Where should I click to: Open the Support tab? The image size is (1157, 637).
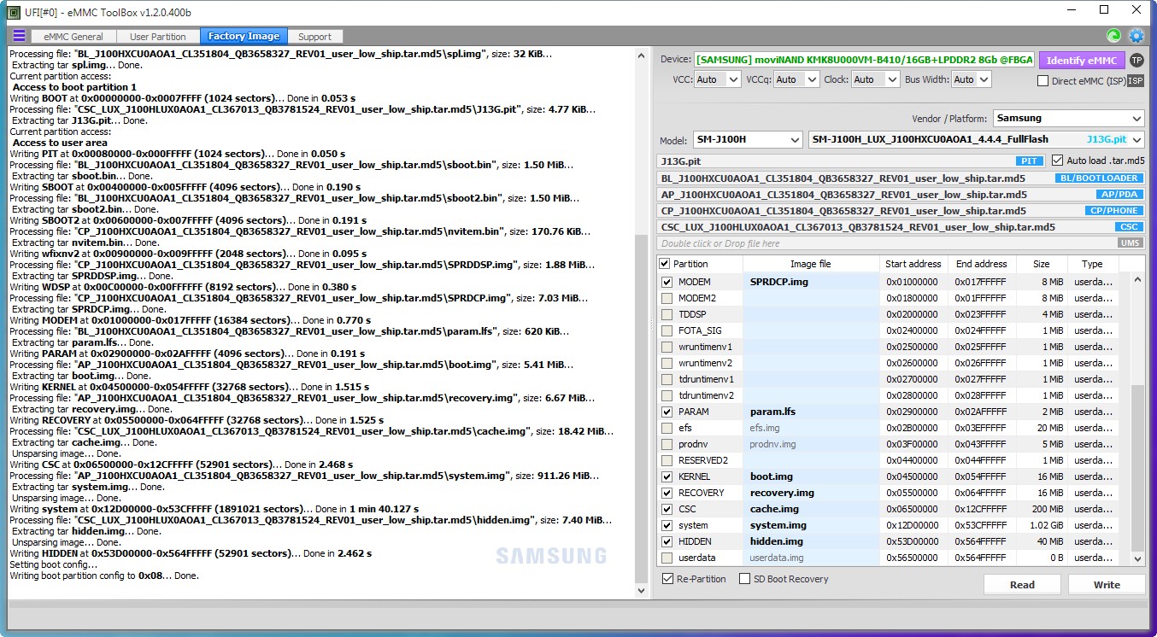click(x=314, y=36)
